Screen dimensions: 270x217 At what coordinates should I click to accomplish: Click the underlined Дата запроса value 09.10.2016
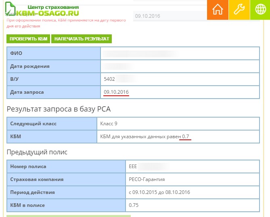click(x=116, y=92)
